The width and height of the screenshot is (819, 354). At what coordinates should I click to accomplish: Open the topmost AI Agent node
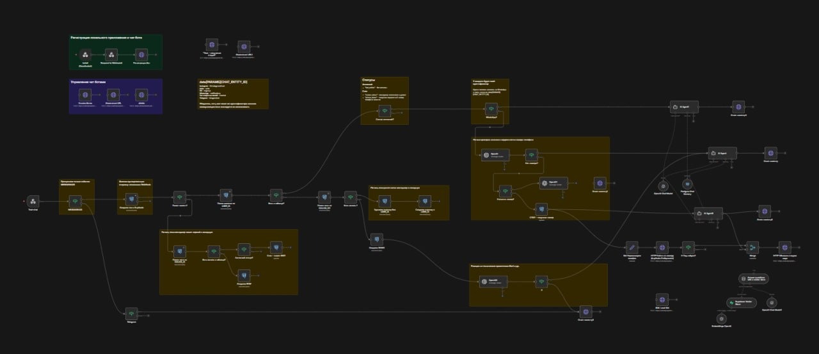click(683, 107)
